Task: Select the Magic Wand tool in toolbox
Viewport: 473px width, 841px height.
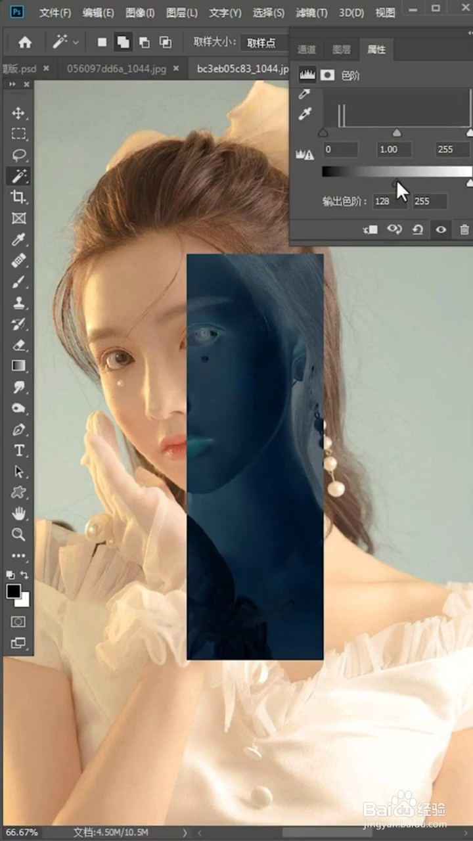Action: point(18,175)
